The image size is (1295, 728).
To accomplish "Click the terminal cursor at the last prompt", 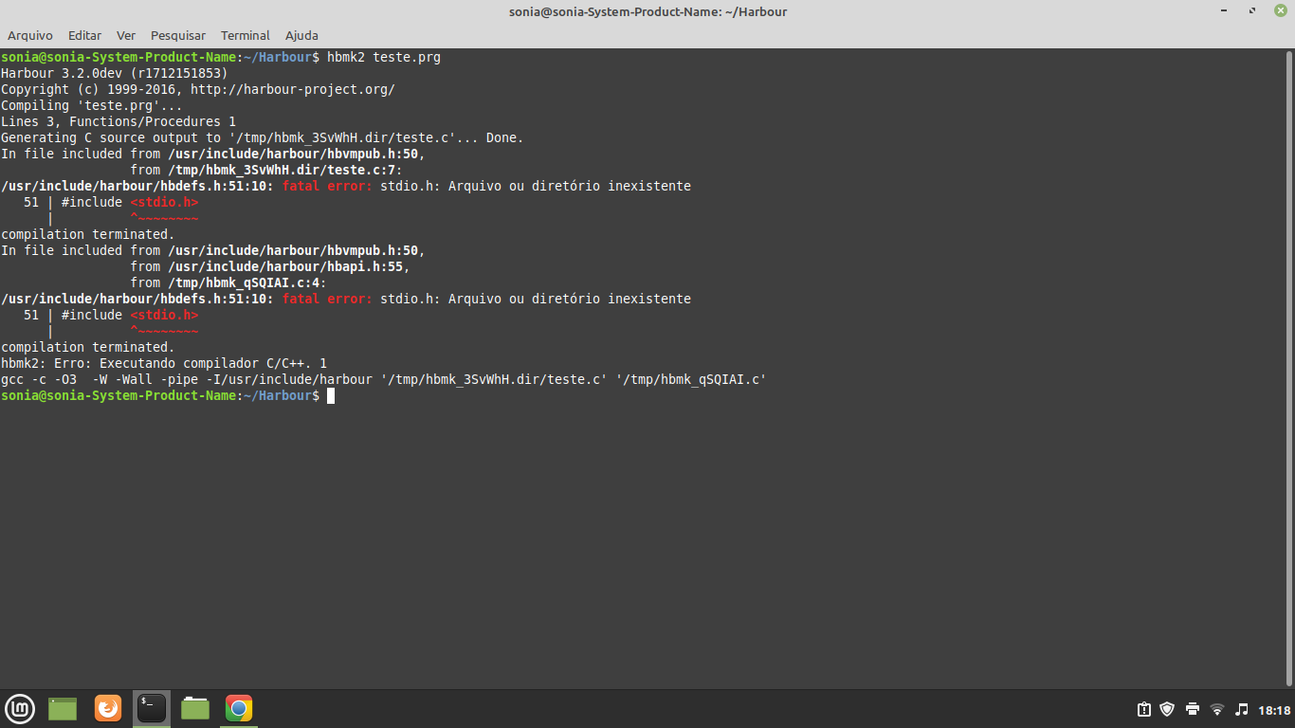I will [x=331, y=395].
